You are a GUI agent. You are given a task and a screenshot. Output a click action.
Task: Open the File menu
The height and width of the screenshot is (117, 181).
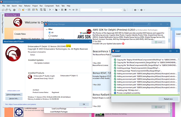point(4,6)
